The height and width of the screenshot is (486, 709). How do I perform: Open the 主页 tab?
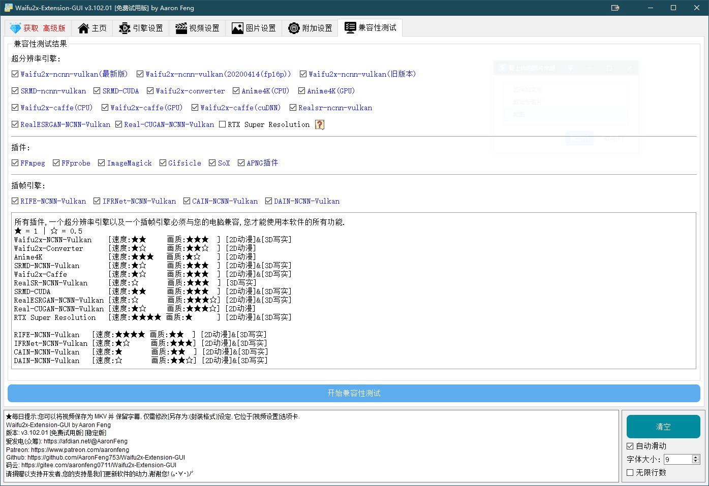93,28
